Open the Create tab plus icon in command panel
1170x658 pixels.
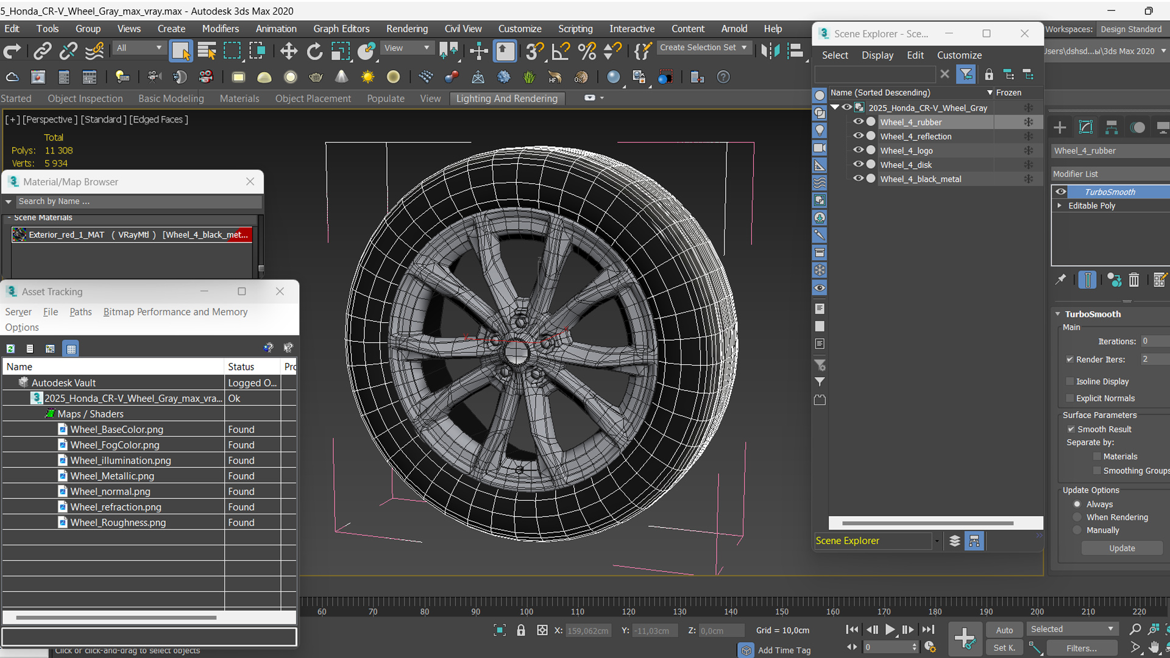tap(1060, 127)
